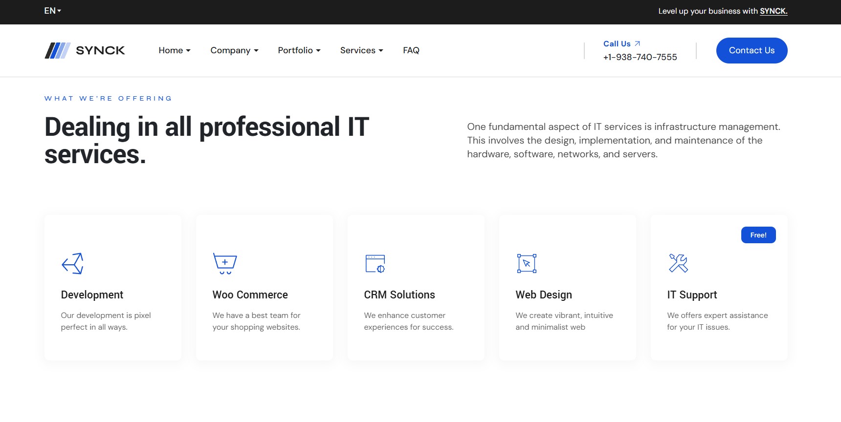Click the IT Support tools icon
Screen dimensions: 841x422
tap(679, 263)
